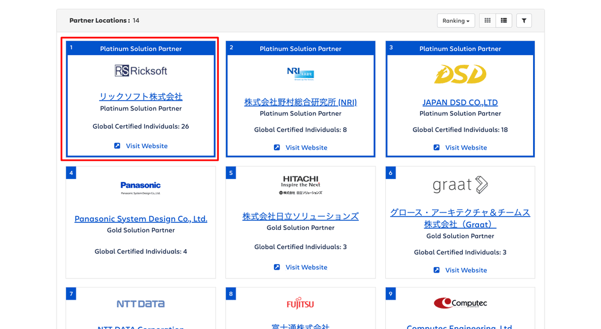Click the Ricksoft logo
Viewport: 601px width, 329px height.
(141, 71)
